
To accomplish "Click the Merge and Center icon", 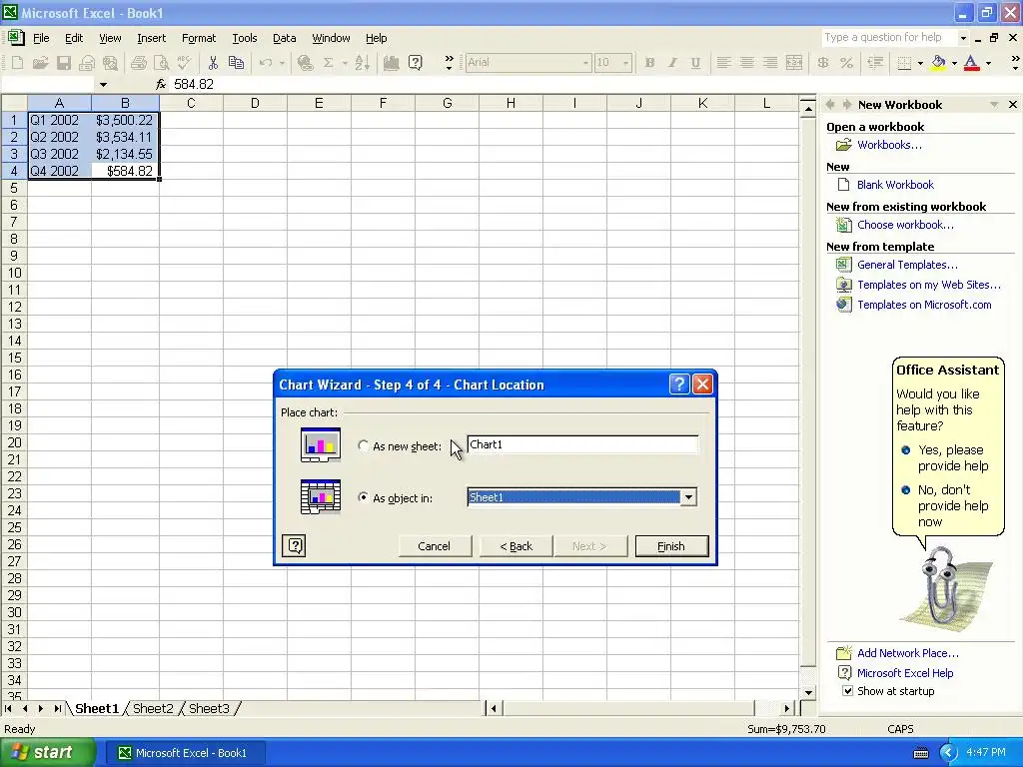I will tap(794, 63).
